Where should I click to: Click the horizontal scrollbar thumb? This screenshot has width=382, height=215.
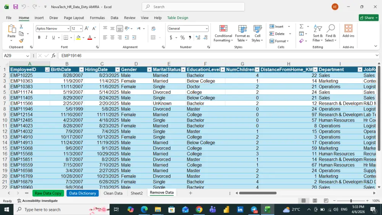[x=257, y=193]
